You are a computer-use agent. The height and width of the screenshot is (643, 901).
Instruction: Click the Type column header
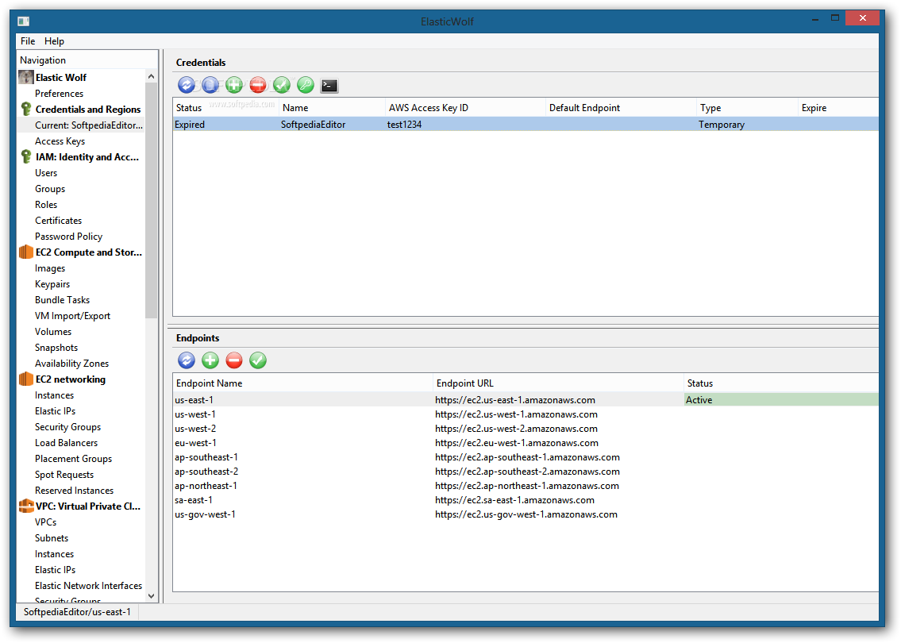click(x=747, y=107)
